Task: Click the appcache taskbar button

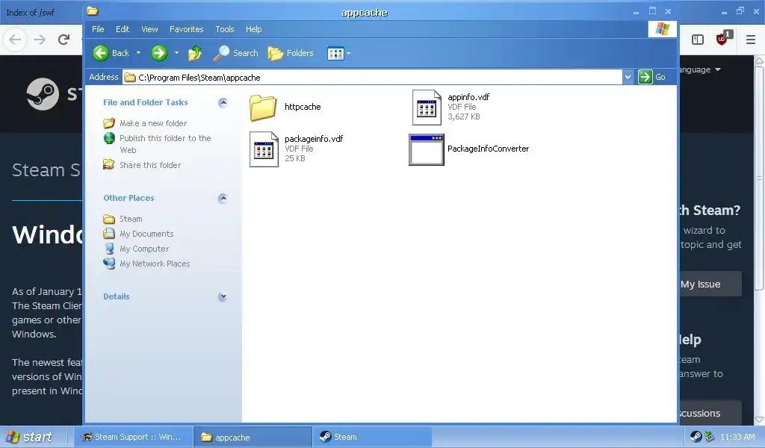Action: click(253, 438)
